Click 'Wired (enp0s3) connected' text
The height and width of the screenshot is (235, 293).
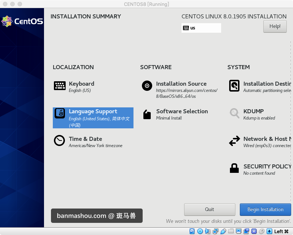tap(267, 146)
